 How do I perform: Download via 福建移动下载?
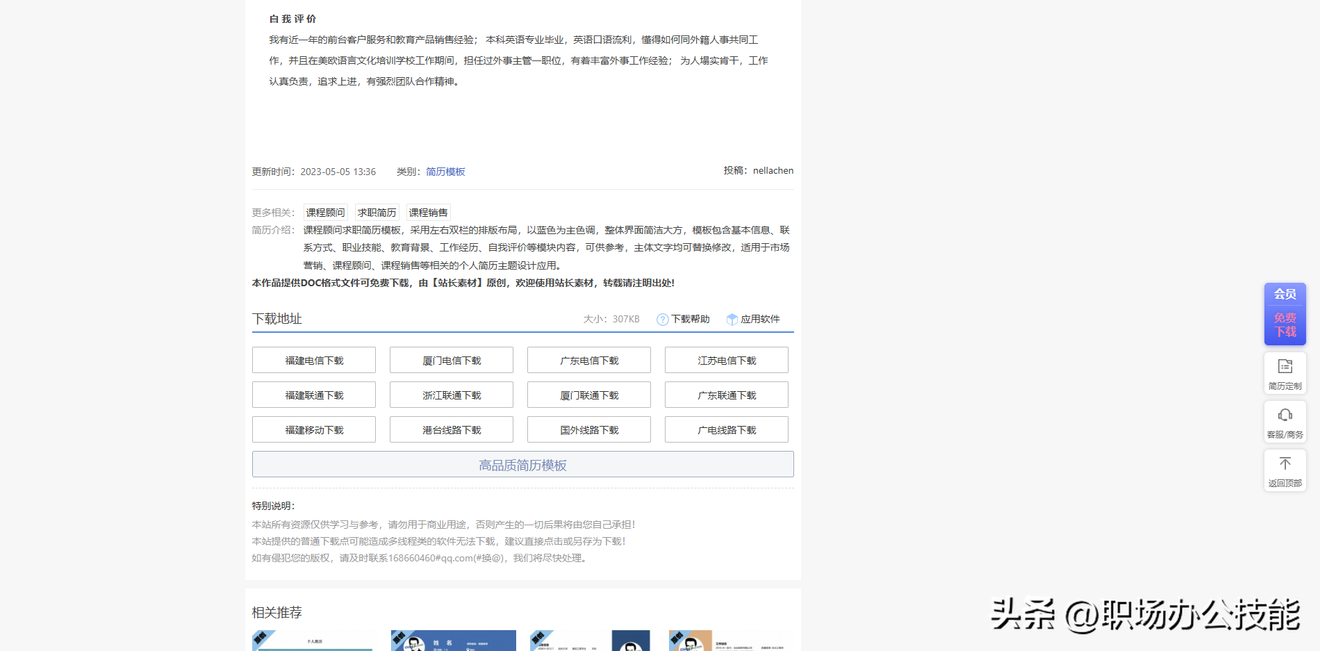(x=313, y=429)
